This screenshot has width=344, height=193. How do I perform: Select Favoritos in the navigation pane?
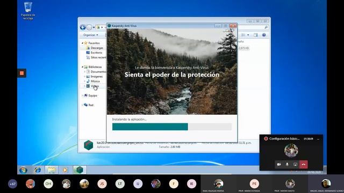(94, 43)
